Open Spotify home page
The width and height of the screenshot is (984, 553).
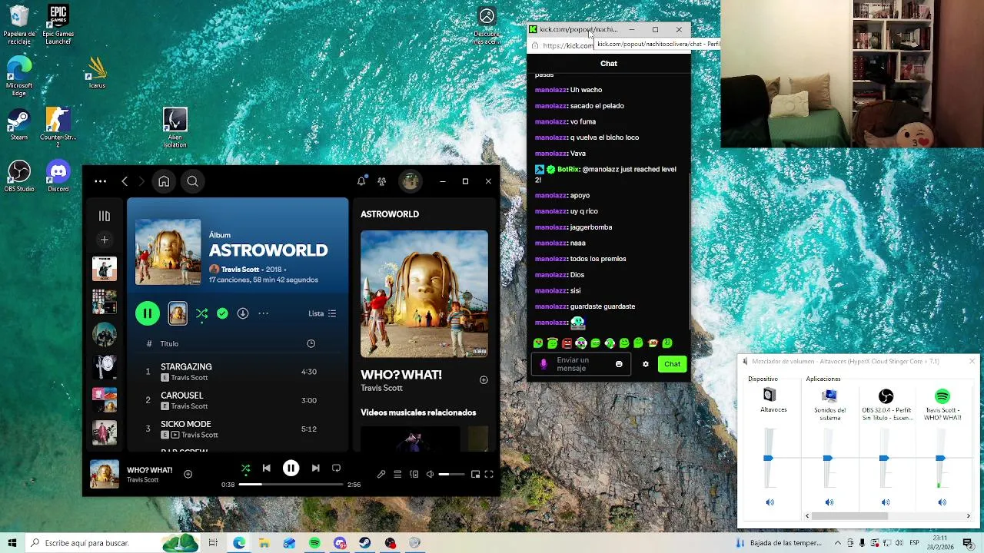pos(164,181)
